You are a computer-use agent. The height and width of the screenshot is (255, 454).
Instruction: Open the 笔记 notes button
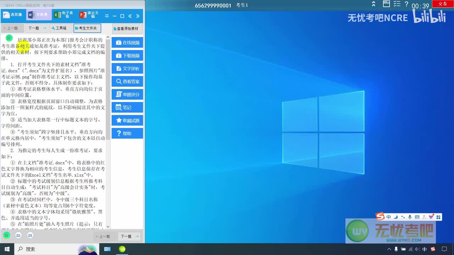(x=127, y=107)
